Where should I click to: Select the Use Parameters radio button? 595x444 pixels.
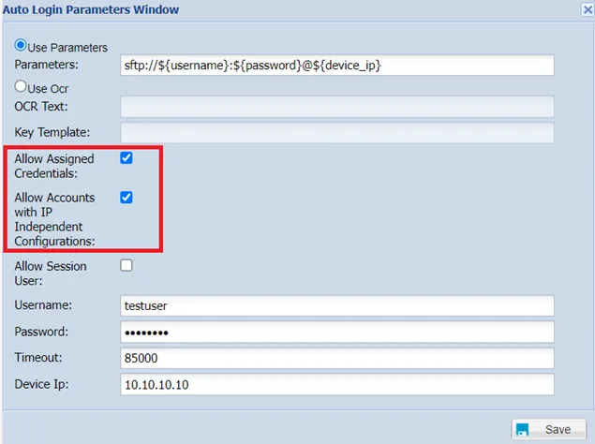[21, 46]
